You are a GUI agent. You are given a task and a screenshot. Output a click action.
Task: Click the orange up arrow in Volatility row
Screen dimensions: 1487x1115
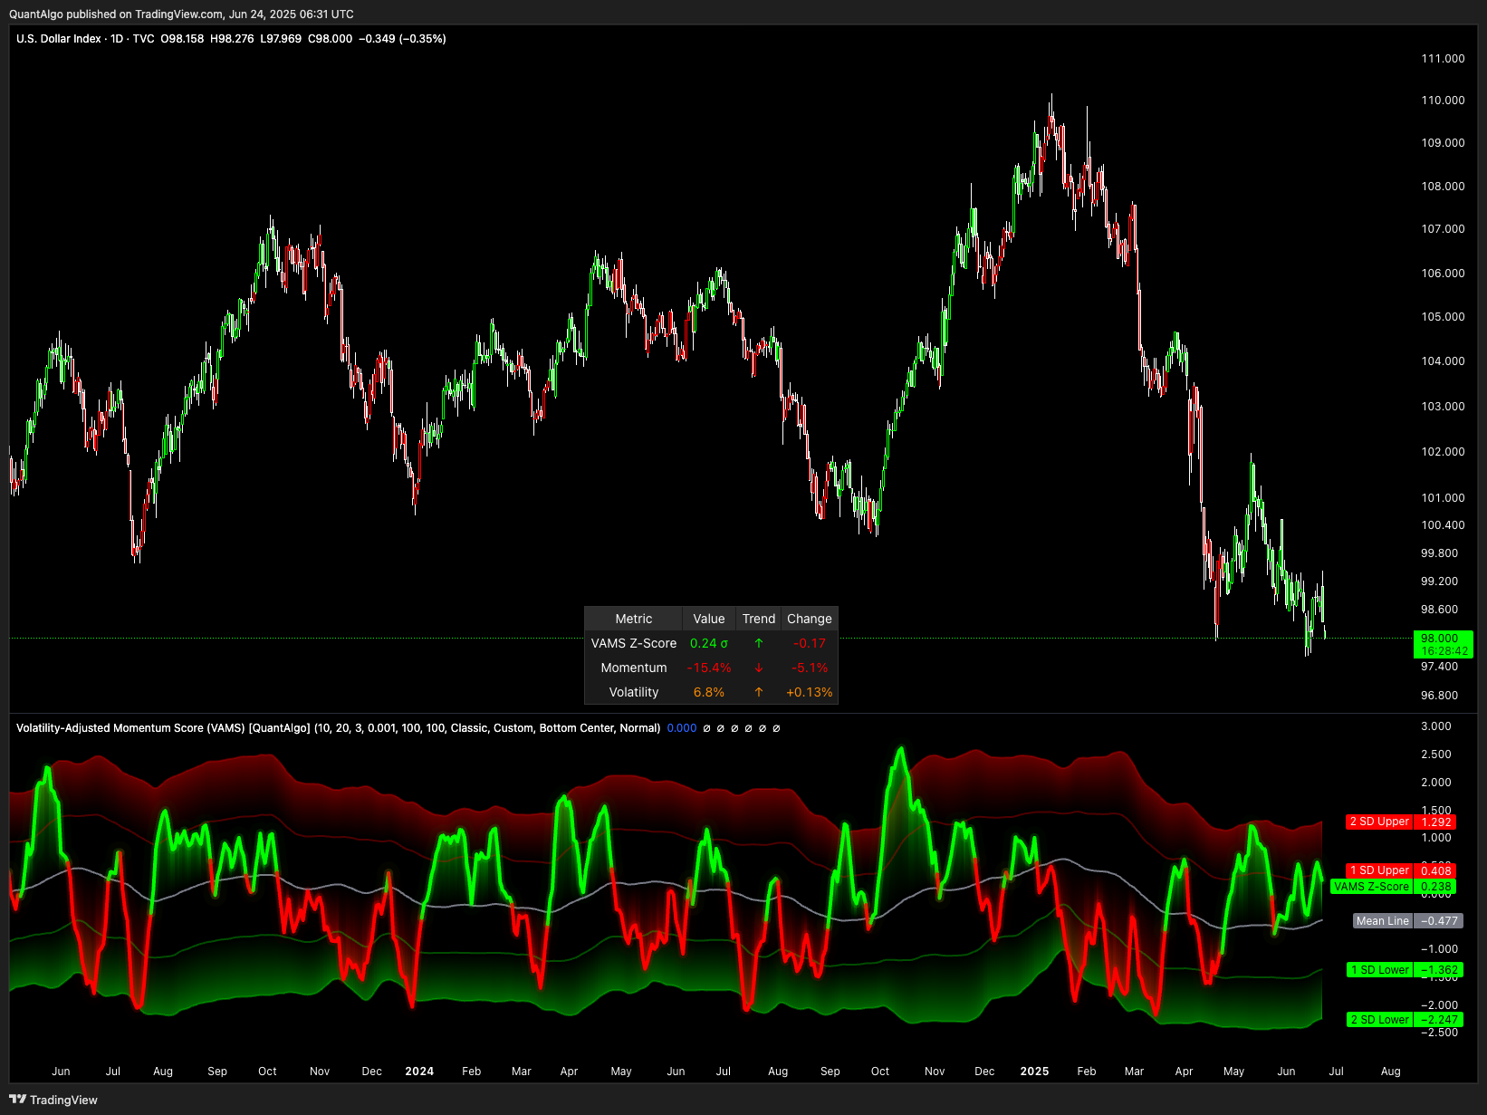click(759, 692)
